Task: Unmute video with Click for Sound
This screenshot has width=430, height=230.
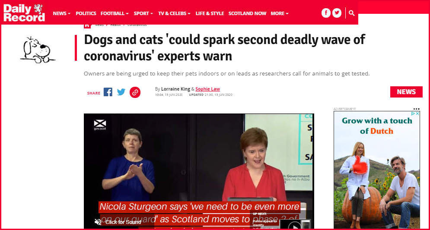Action: pos(118,222)
